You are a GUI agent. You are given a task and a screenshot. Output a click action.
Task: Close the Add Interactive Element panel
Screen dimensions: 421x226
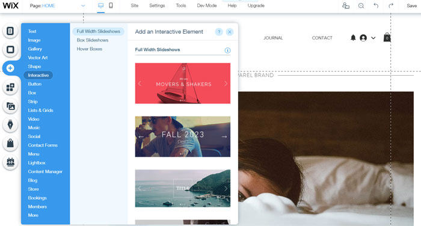coord(230,32)
